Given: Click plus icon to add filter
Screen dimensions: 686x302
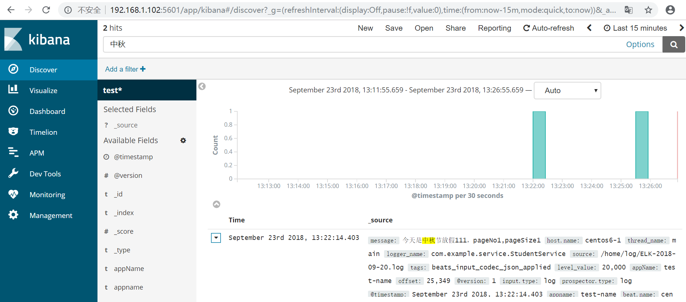Looking at the screenshot, I should (143, 69).
